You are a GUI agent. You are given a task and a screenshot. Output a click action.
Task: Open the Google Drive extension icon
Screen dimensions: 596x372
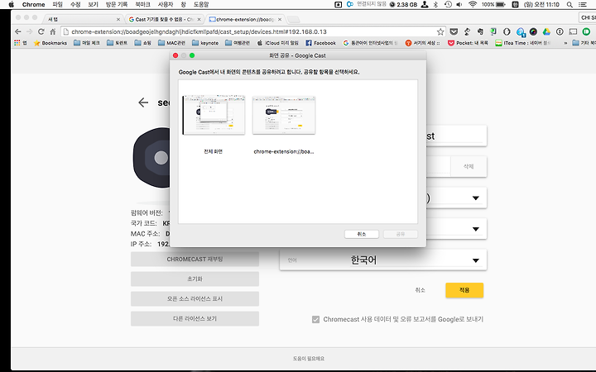click(x=546, y=31)
